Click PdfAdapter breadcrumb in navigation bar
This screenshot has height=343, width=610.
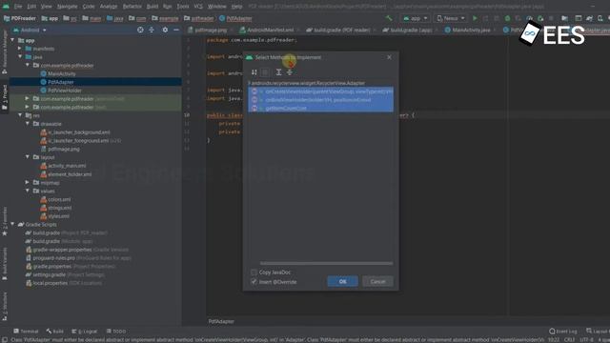point(235,18)
